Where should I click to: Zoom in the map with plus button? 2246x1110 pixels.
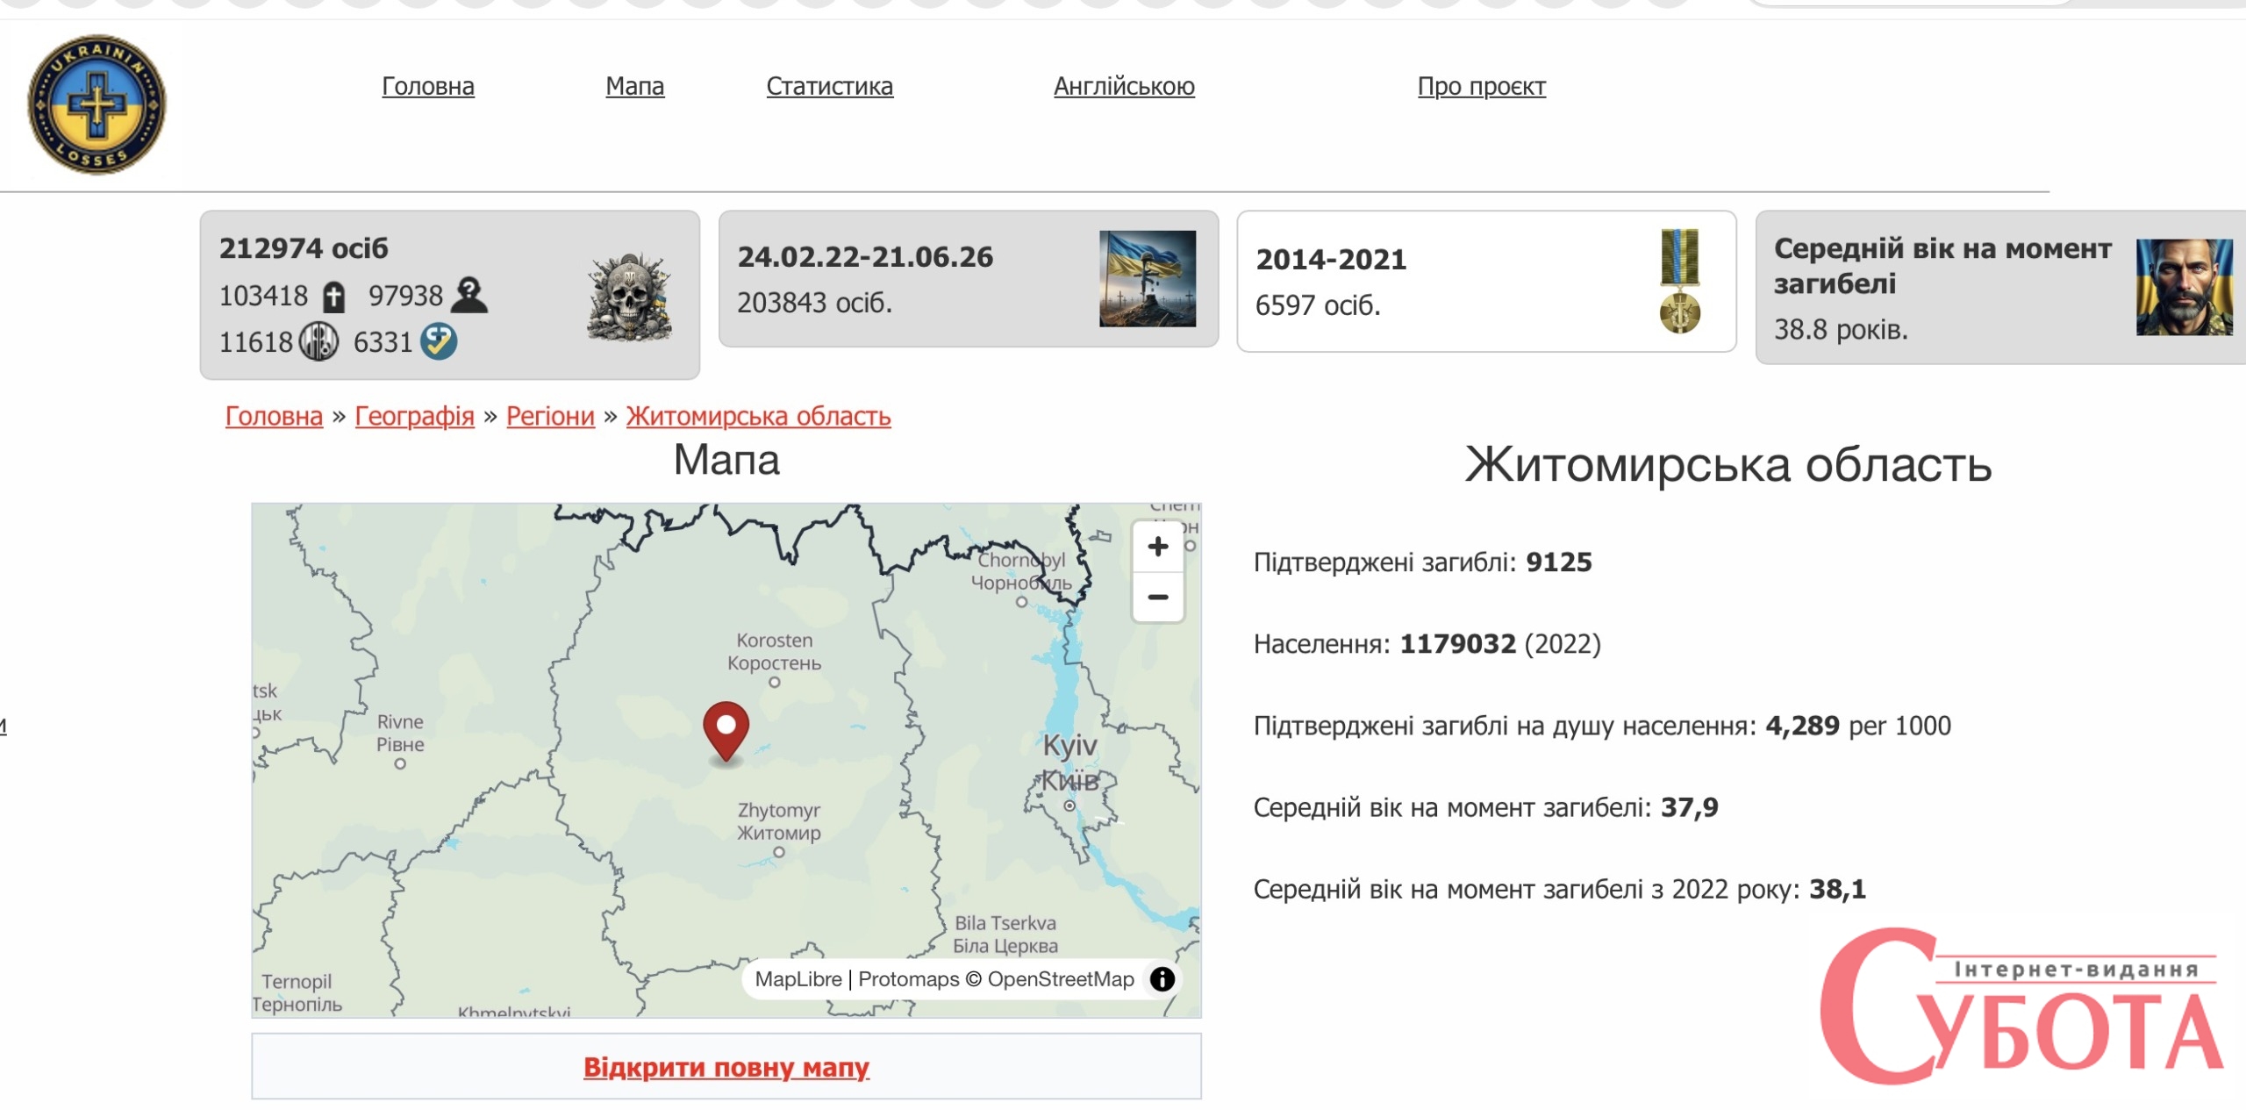[x=1158, y=547]
